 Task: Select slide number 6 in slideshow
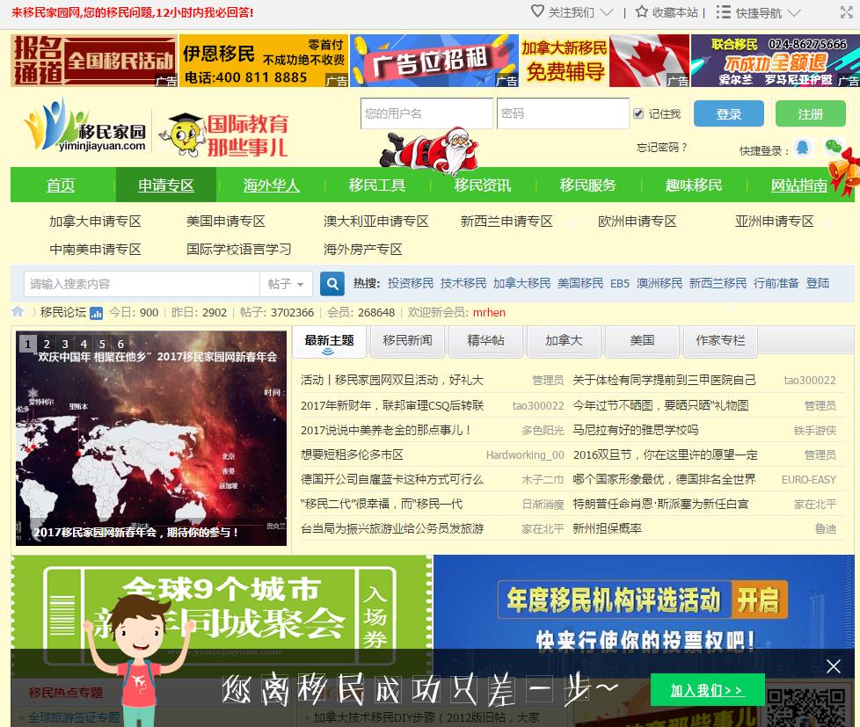pyautogui.click(x=120, y=345)
